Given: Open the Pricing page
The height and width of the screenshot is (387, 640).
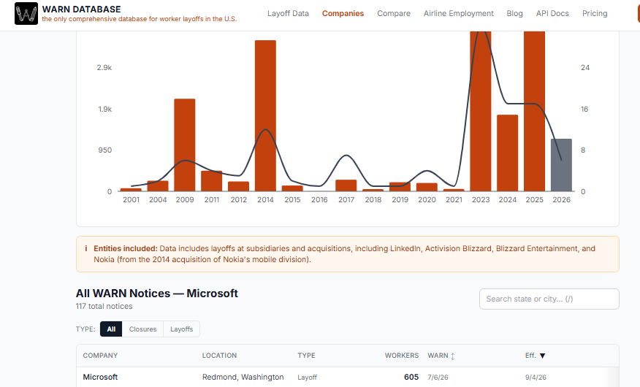Looking at the screenshot, I should pos(595,13).
